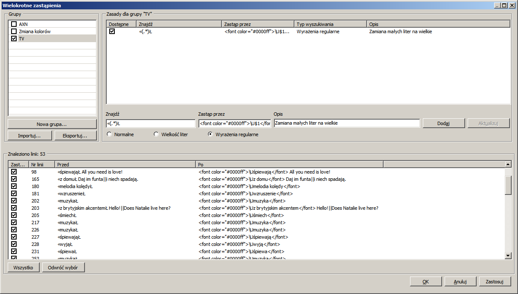
Task: Click the scroll down arrow of results list
Action: (508, 255)
